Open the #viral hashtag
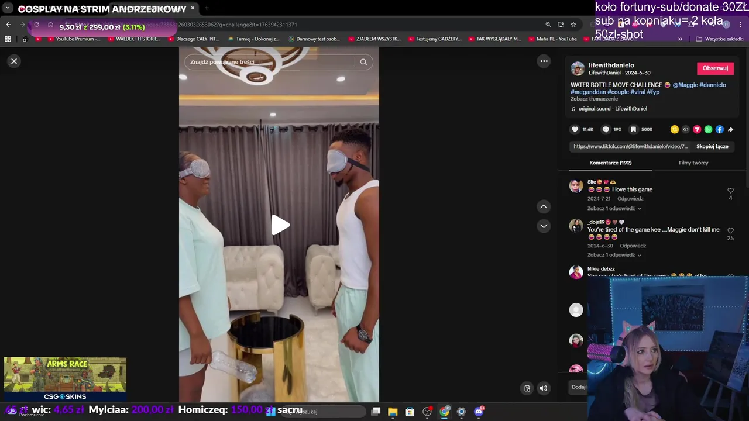 638,92
